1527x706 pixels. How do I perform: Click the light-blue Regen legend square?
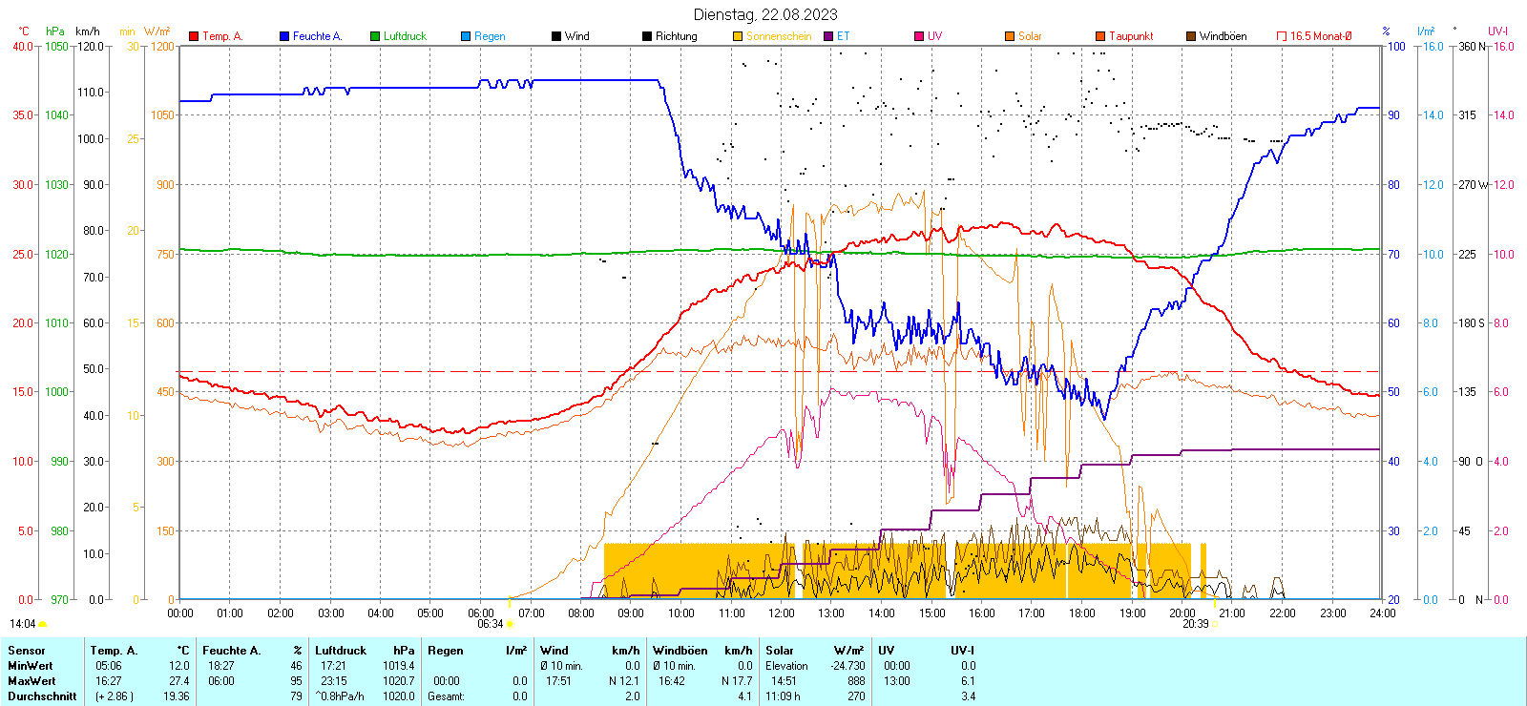[x=466, y=36]
